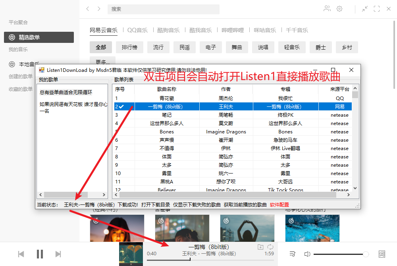
Task: Select playlist 如果说民谣有天花板
Action: point(73,108)
